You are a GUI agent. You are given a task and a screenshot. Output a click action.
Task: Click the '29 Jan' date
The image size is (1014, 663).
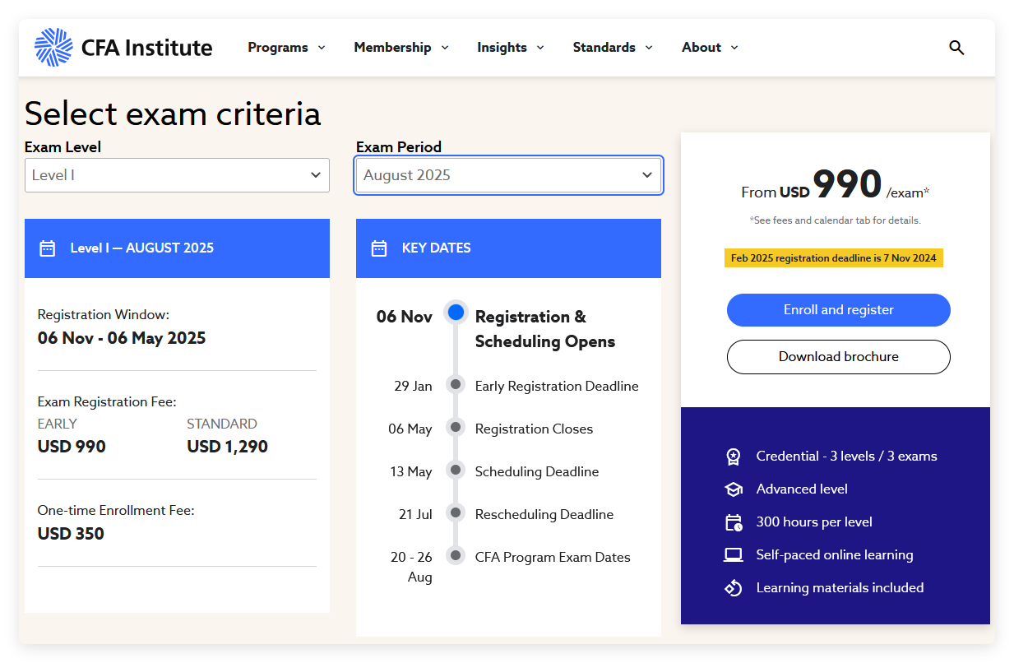point(413,386)
